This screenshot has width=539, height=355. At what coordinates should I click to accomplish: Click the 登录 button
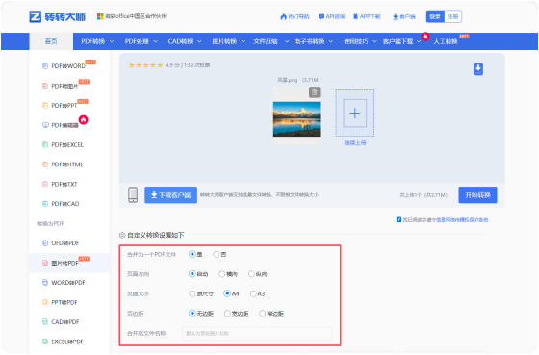[x=435, y=16]
